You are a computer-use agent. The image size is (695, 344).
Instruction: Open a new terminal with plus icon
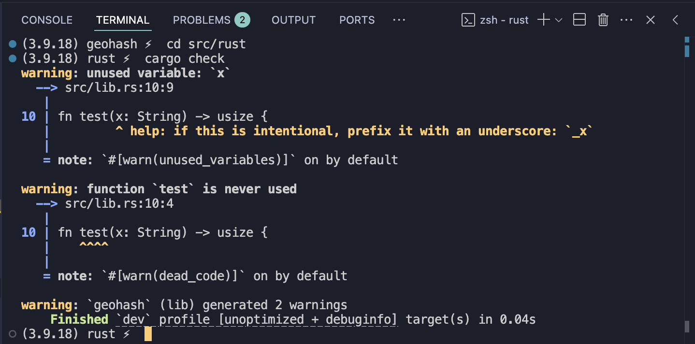coord(544,20)
